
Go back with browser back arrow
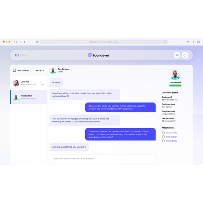[x=20, y=42]
